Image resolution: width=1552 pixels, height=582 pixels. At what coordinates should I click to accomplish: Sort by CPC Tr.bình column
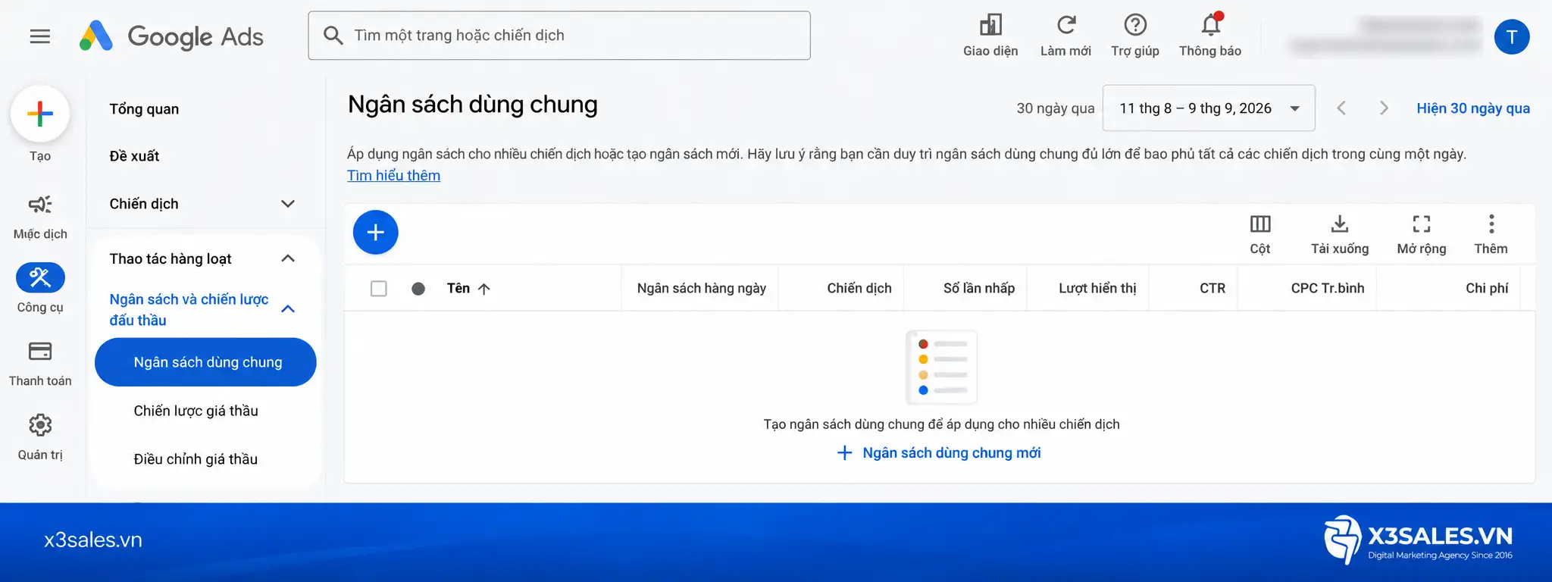click(1328, 289)
